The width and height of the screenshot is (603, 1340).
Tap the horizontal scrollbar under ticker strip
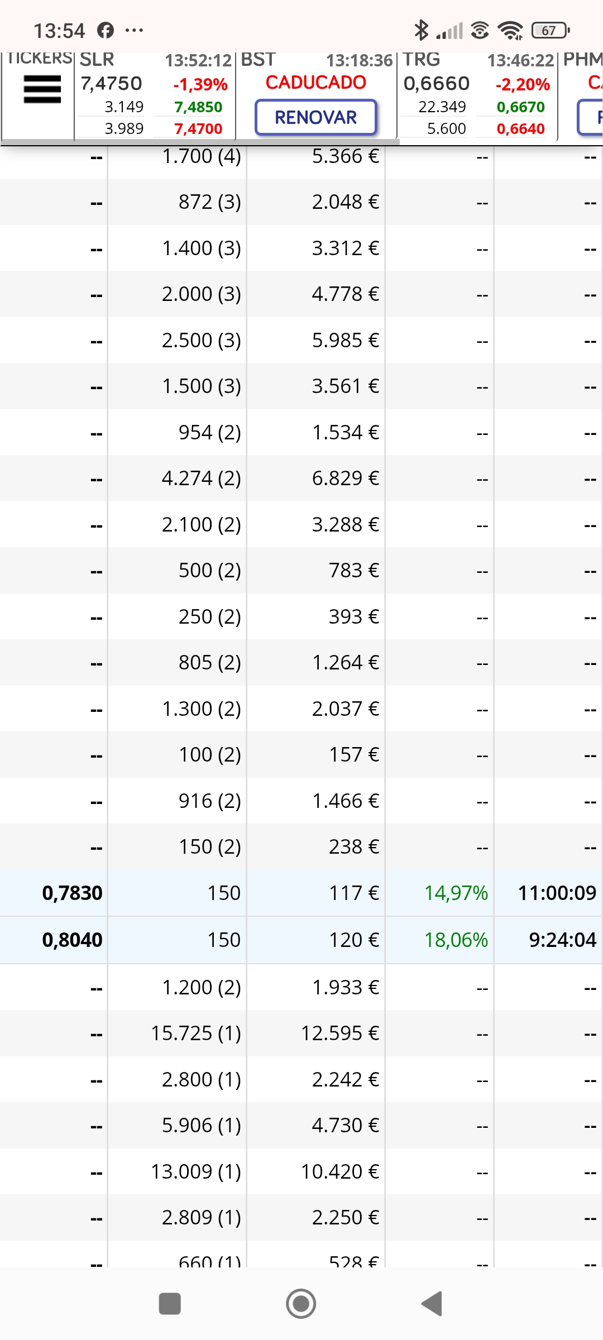click(200, 142)
